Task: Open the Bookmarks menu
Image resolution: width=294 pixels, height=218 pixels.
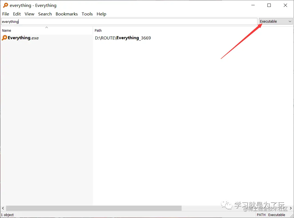Action: point(66,14)
